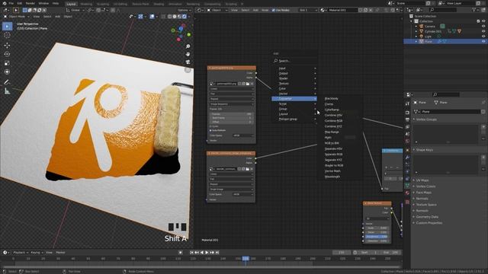Image resolution: width=488 pixels, height=274 pixels.
Task: Switch to solid viewport shading icon
Action: point(175,17)
